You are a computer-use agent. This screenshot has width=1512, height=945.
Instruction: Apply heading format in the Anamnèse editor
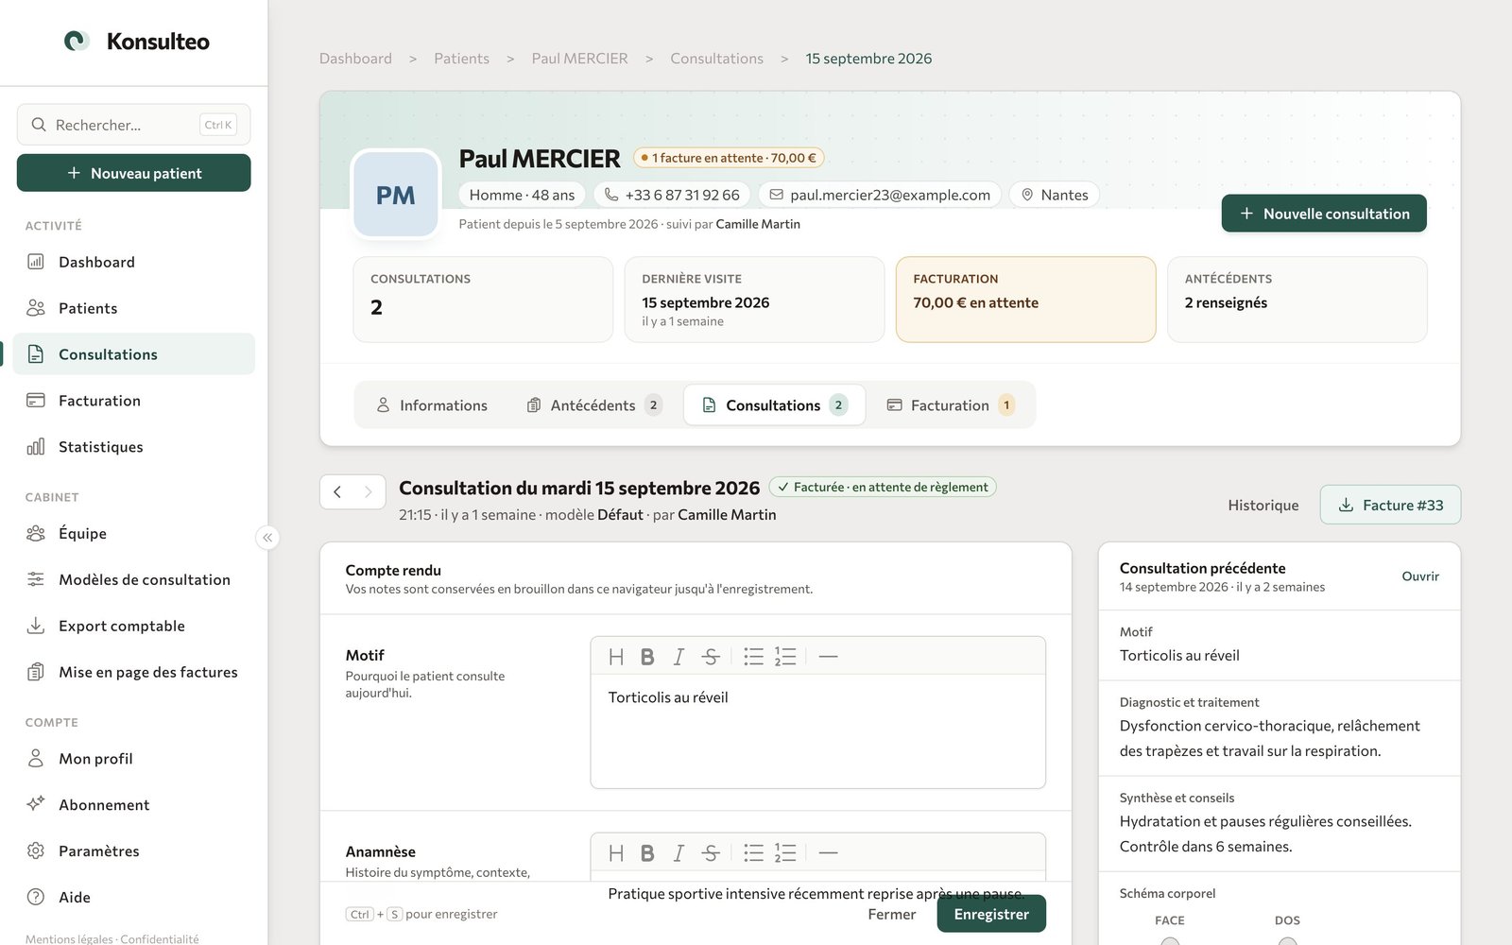[616, 853]
